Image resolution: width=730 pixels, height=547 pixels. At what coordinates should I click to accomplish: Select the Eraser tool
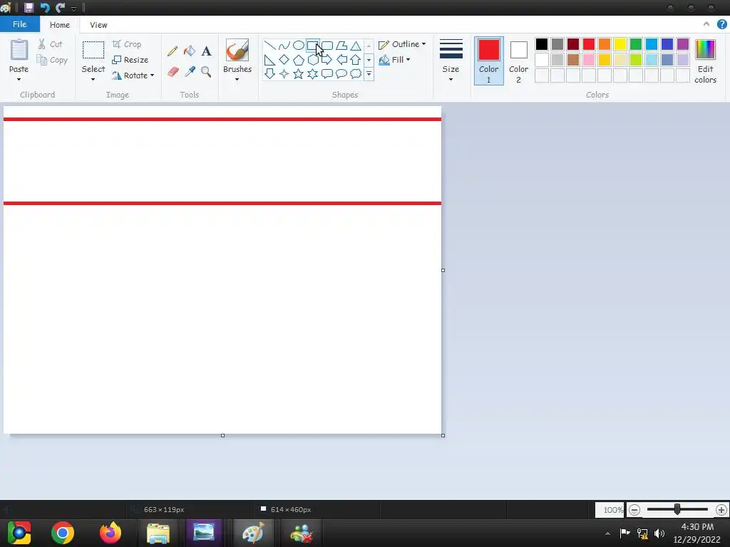[173, 72]
